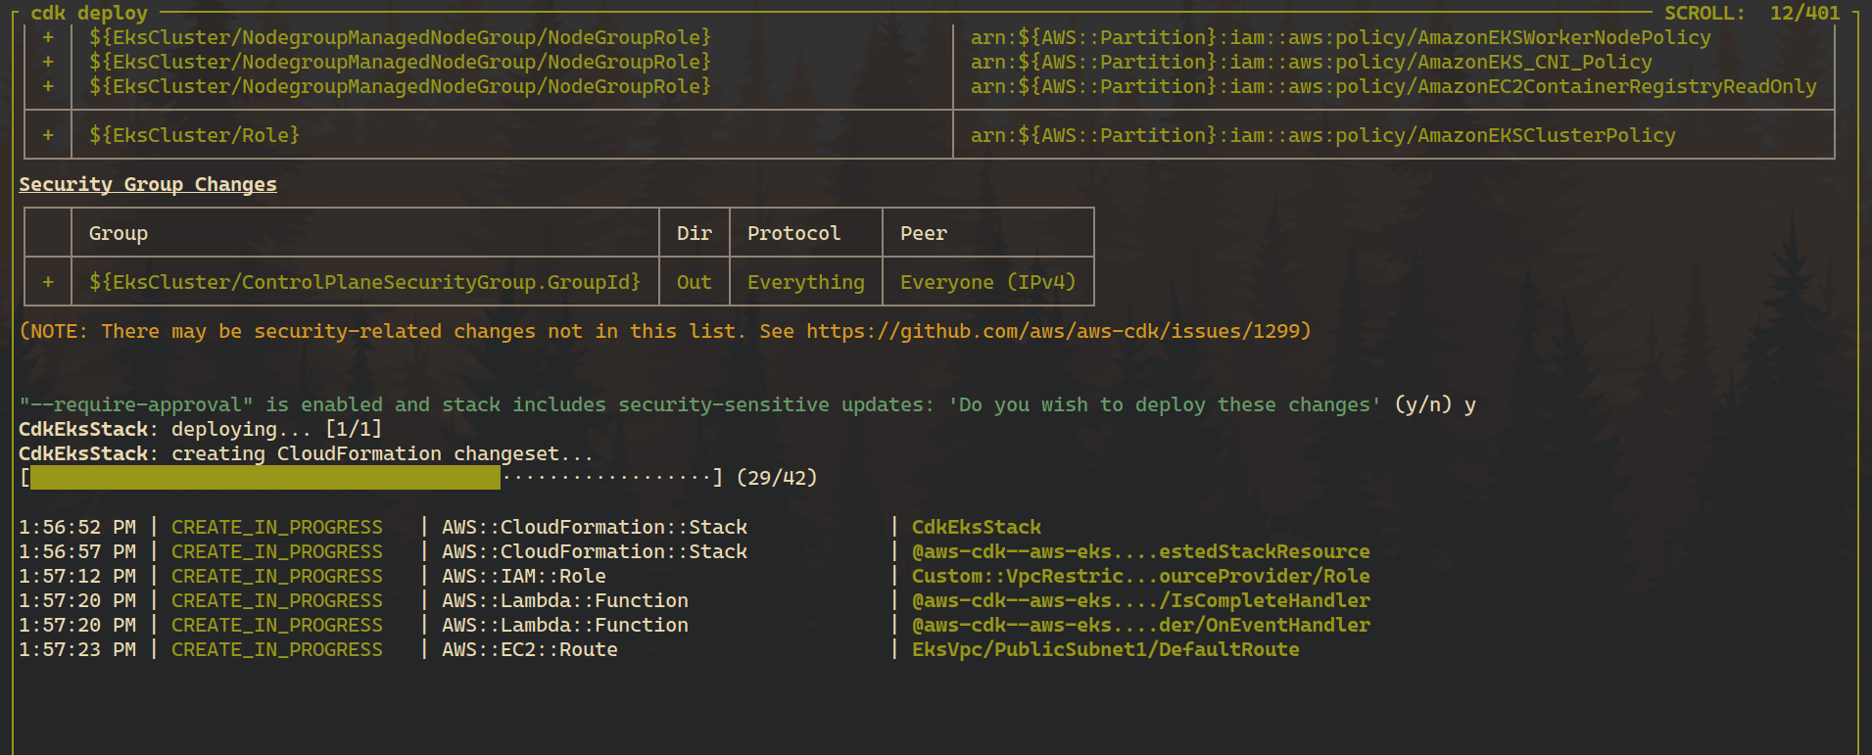Image resolution: width=1872 pixels, height=755 pixels.
Task: Click EksVpc/PublicSubnet1/DefaultRoute entry
Action: pyautogui.click(x=1106, y=649)
